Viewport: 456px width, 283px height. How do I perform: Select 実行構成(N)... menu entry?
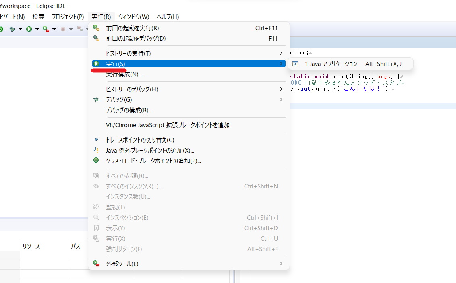tap(189, 74)
